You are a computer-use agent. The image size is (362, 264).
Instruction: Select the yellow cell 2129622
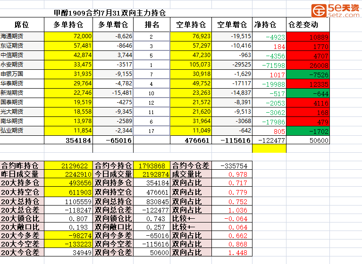[x=68, y=165]
